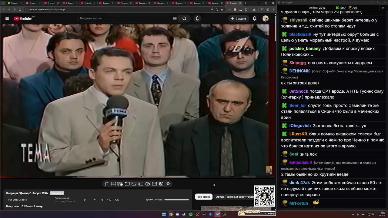Click the loop icon in player toolbar
Image resolution: width=388 pixels, height=218 pixels.
coord(107,184)
